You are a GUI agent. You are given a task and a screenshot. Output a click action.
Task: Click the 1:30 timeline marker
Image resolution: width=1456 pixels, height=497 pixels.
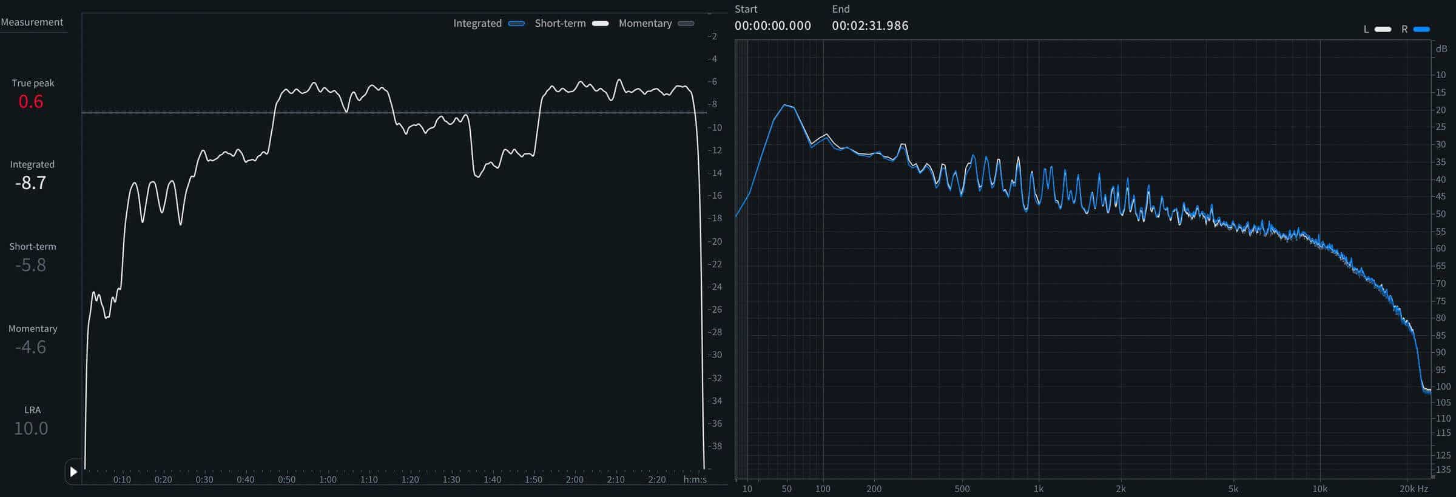(x=451, y=479)
